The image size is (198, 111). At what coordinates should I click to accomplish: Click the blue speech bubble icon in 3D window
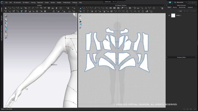click(x=6, y=38)
